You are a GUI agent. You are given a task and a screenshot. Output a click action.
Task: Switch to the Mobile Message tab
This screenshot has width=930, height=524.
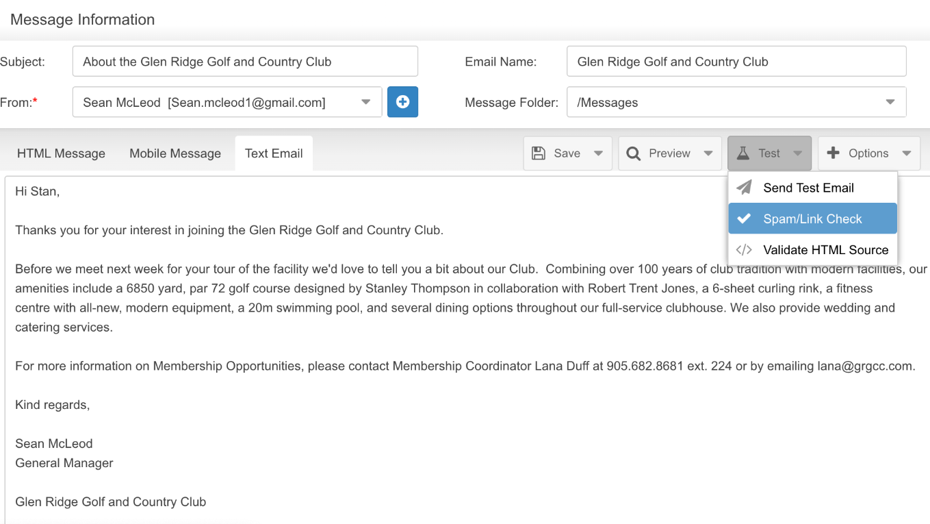175,153
